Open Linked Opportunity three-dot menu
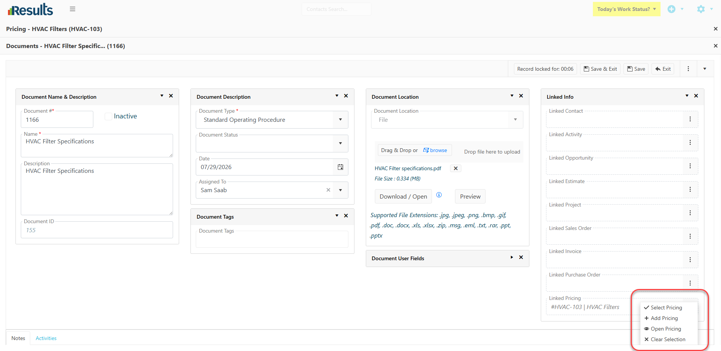The width and height of the screenshot is (721, 351). pyautogui.click(x=690, y=166)
